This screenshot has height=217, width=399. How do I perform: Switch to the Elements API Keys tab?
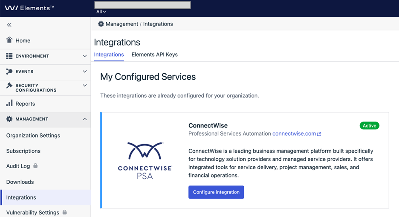(x=154, y=55)
